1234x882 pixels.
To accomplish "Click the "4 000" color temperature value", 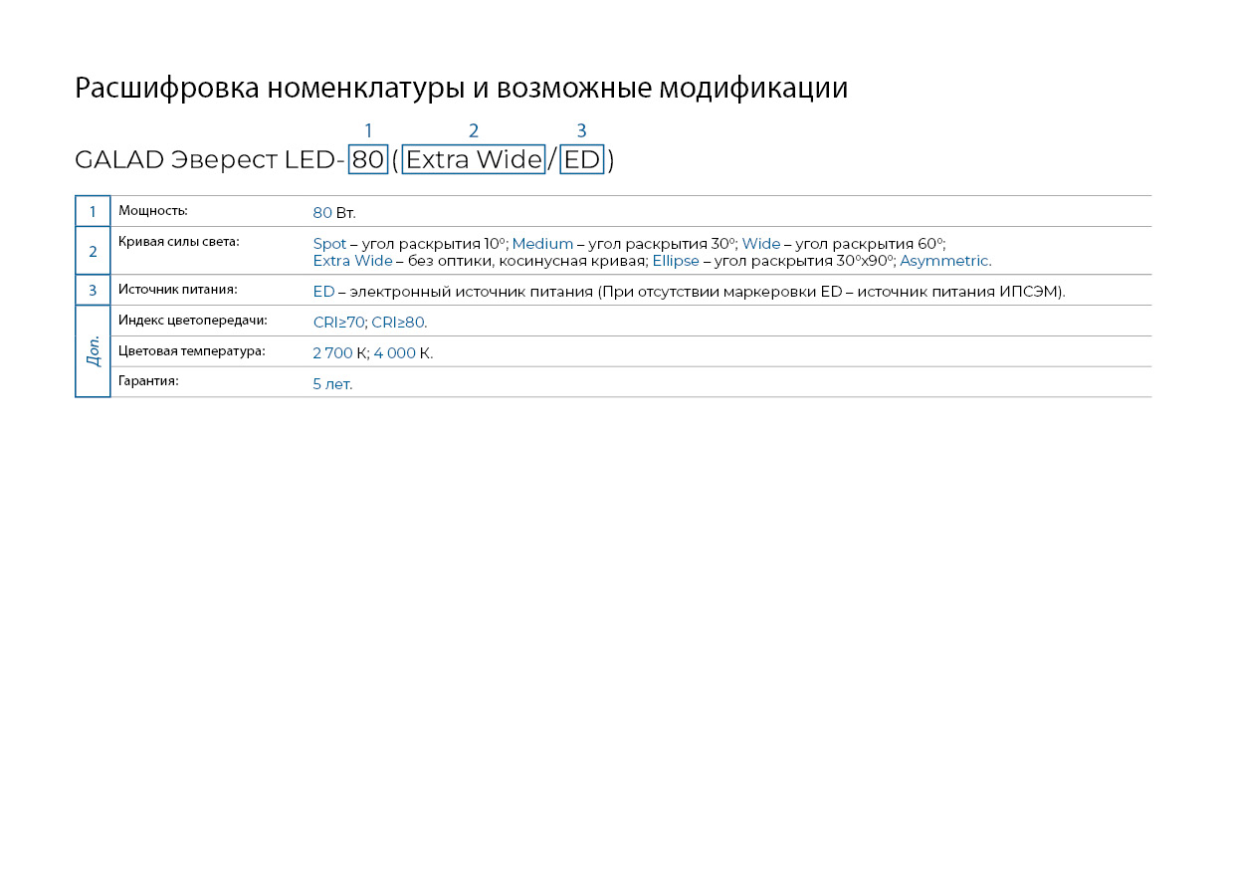I will point(394,353).
